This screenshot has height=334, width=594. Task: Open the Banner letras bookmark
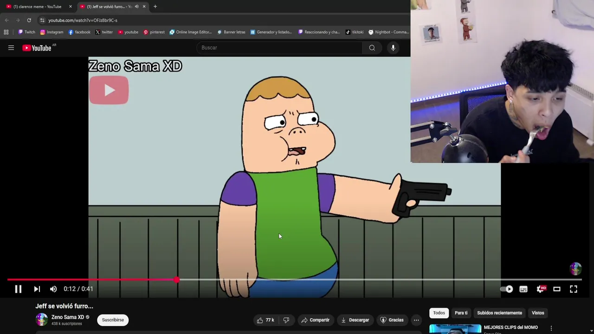tap(231, 32)
